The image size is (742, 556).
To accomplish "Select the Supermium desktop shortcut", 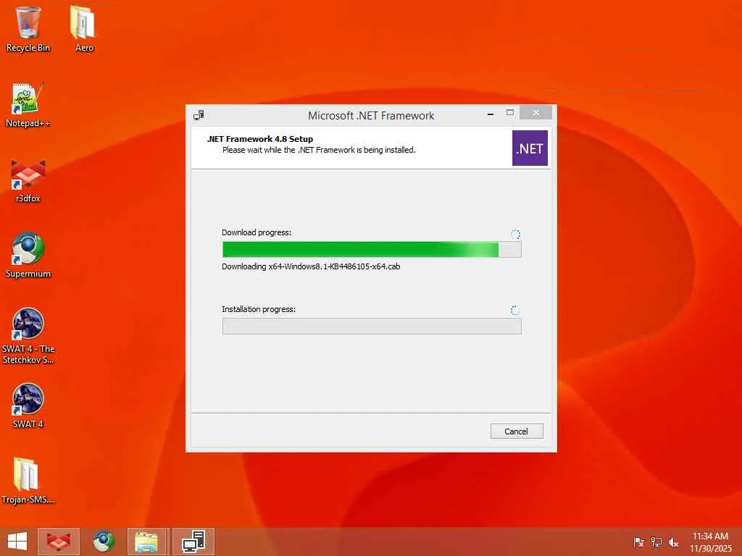I will point(28,256).
